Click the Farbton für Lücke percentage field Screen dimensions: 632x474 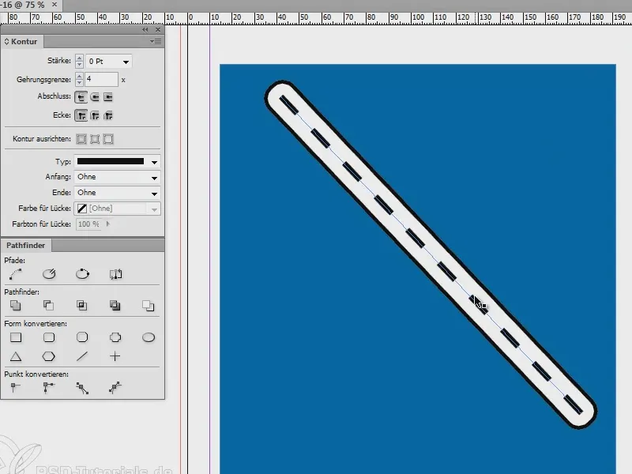point(90,224)
